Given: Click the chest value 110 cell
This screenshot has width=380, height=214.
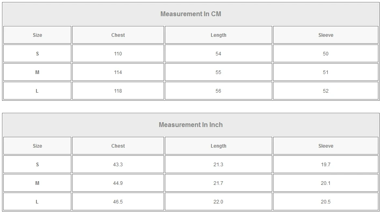Looking at the screenshot, I should (118, 54).
